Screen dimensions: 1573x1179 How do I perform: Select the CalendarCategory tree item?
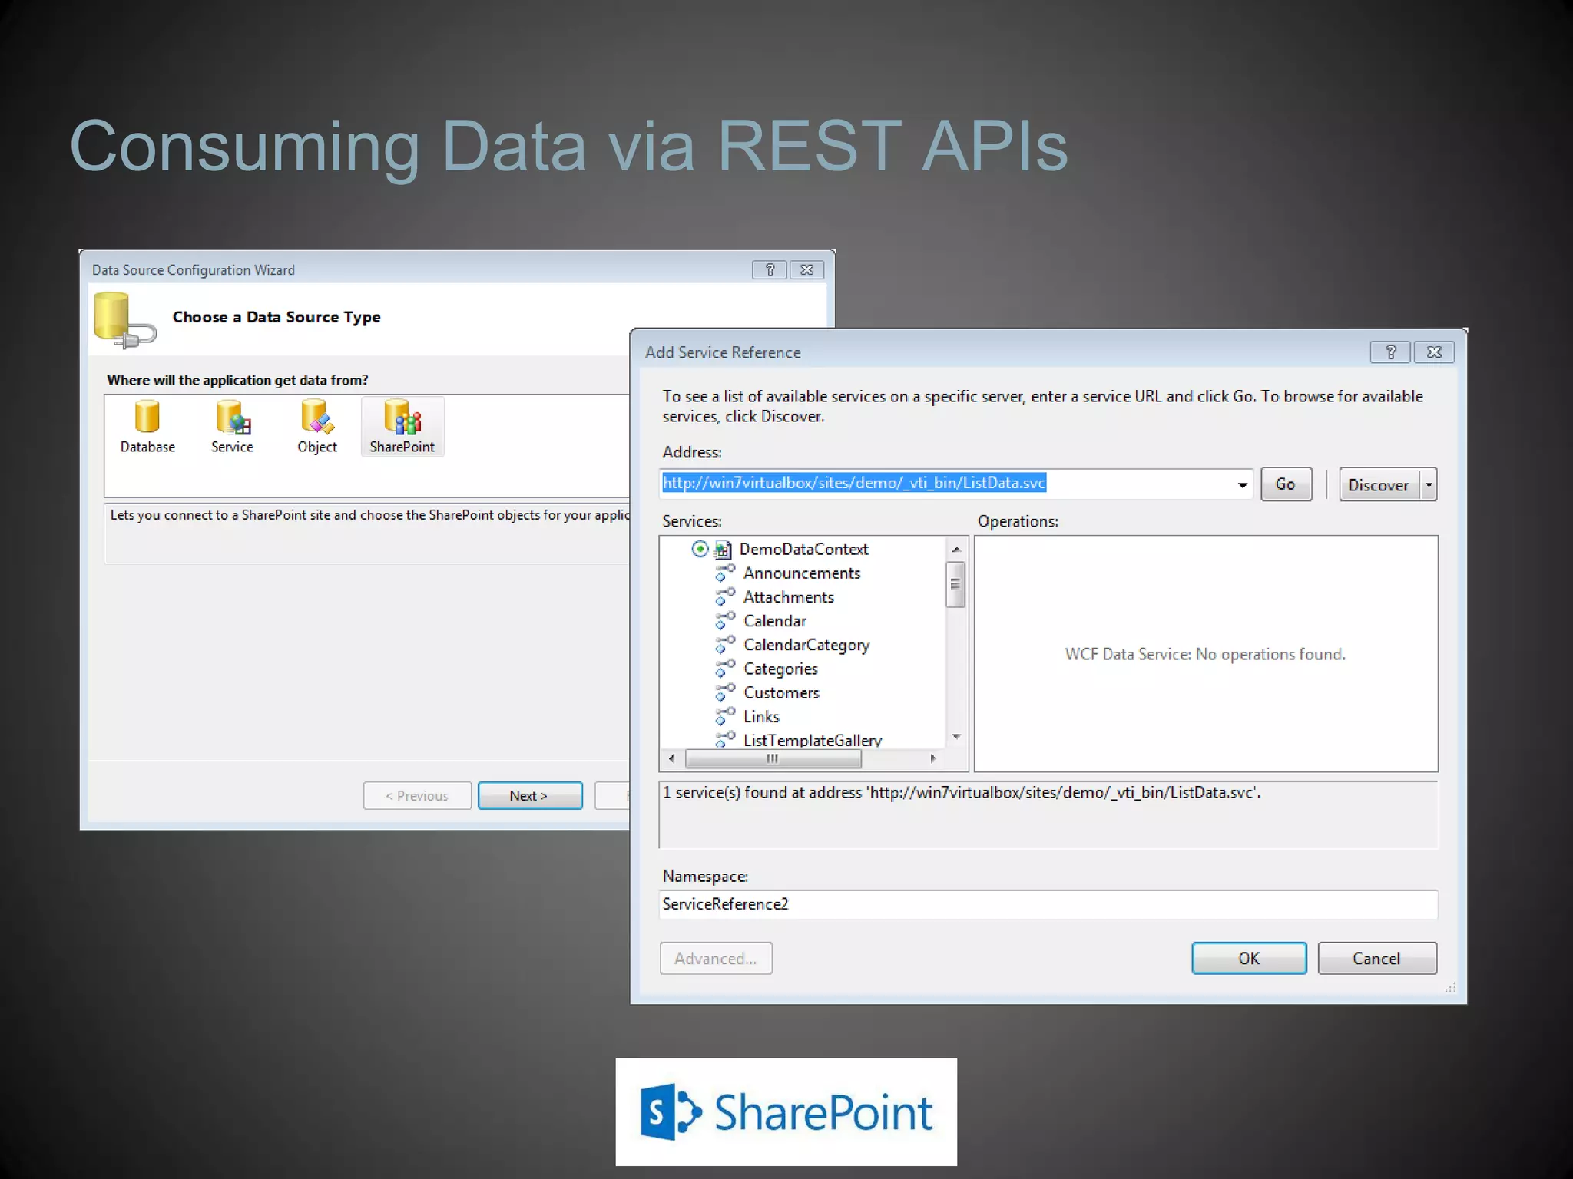pyautogui.click(x=806, y=645)
